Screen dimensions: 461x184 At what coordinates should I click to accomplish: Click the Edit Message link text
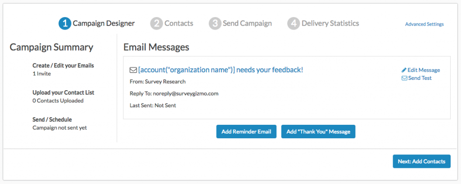pos(424,70)
